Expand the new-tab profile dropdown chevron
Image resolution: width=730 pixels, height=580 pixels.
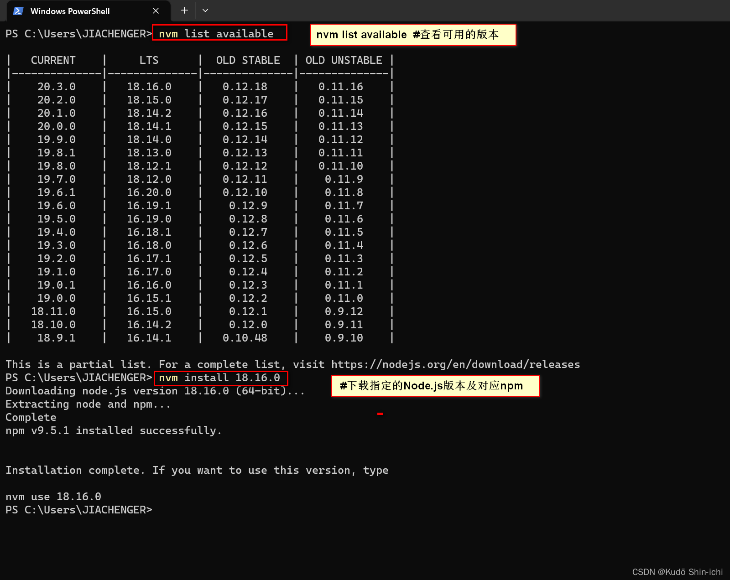[205, 10]
